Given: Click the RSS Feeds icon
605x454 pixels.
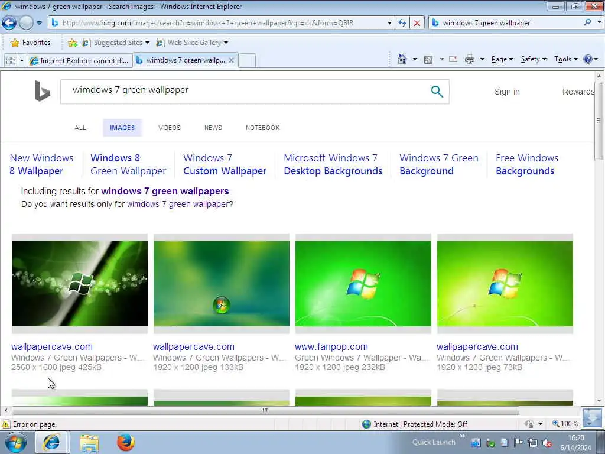Looking at the screenshot, I should (428, 60).
